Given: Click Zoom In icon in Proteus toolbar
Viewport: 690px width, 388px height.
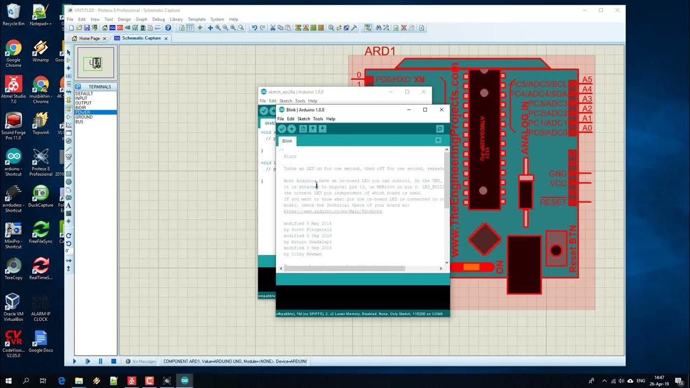Looking at the screenshot, I should click(218, 27).
